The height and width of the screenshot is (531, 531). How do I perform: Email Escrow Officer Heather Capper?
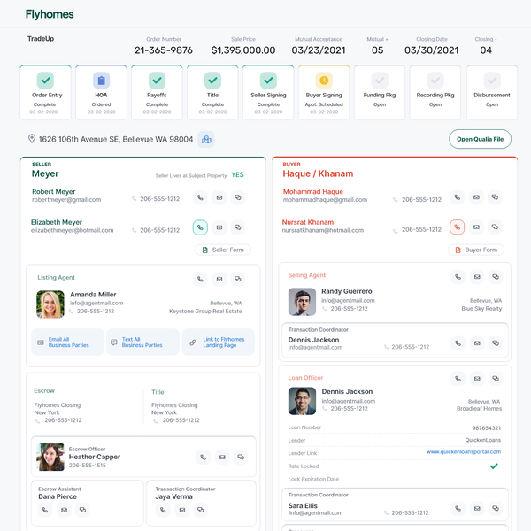tap(222, 458)
